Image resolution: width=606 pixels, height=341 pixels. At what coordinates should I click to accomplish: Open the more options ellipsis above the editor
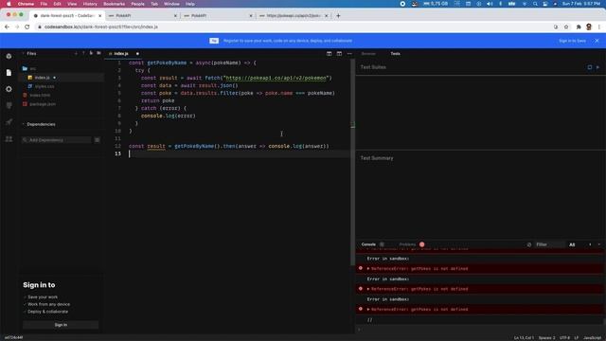tap(349, 54)
